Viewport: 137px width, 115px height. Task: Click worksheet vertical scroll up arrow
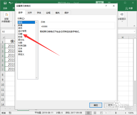click(x=135, y=37)
